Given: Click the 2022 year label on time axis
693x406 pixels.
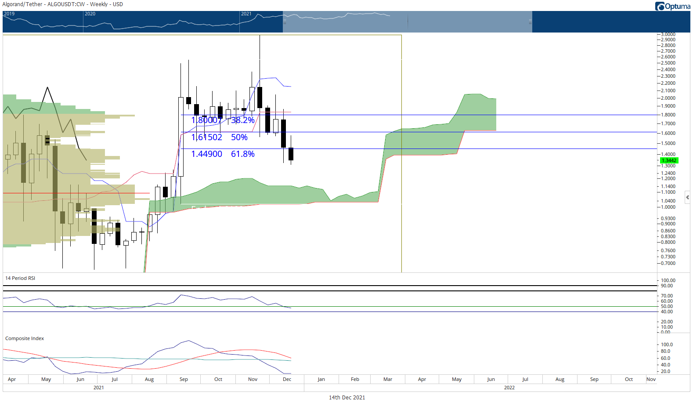Looking at the screenshot, I should coord(509,388).
